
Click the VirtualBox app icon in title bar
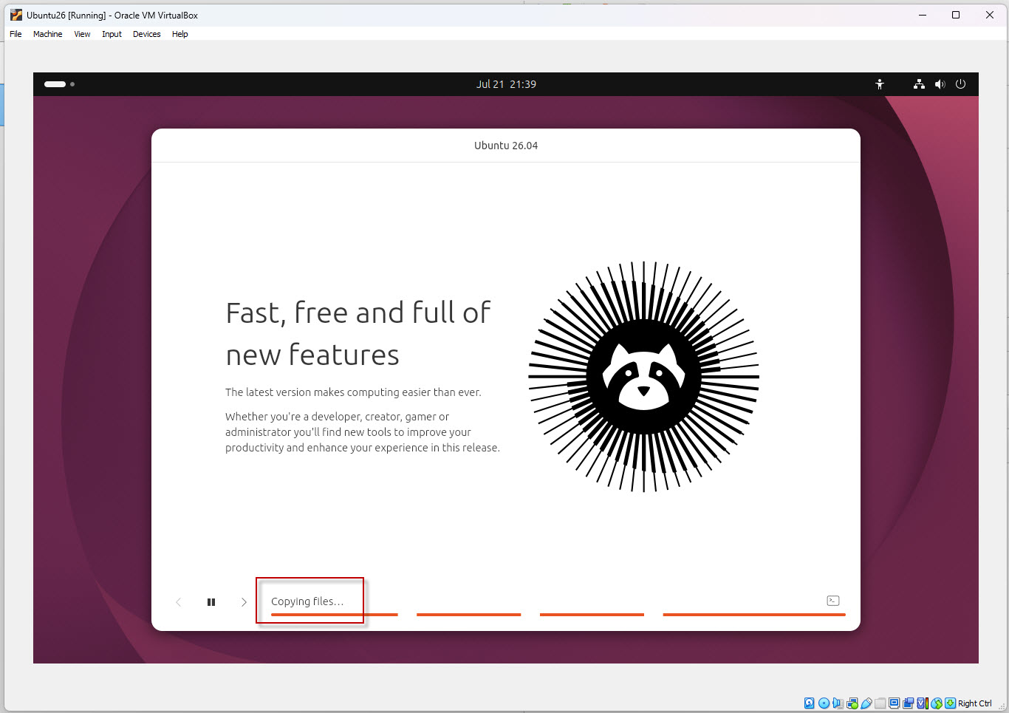pyautogui.click(x=16, y=15)
